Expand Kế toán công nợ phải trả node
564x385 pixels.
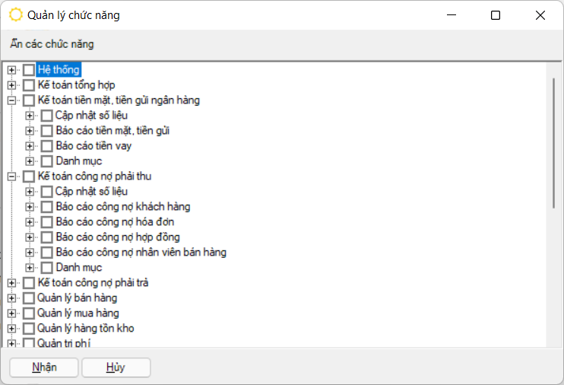tap(11, 283)
